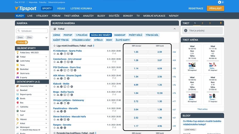Open statistics for FC København - Sparta Praha
This screenshot has width=239, height=134.
58,54
